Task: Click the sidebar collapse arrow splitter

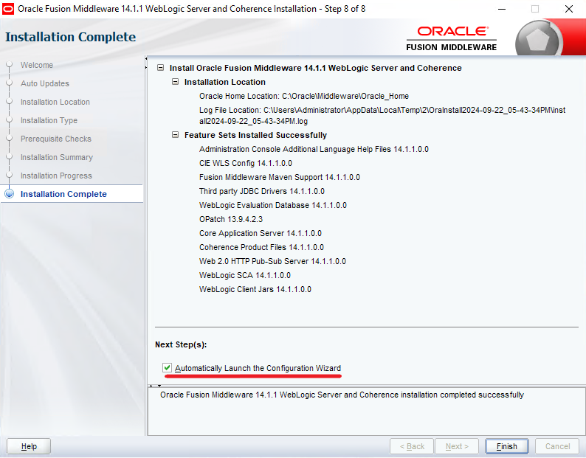Action: click(146, 63)
